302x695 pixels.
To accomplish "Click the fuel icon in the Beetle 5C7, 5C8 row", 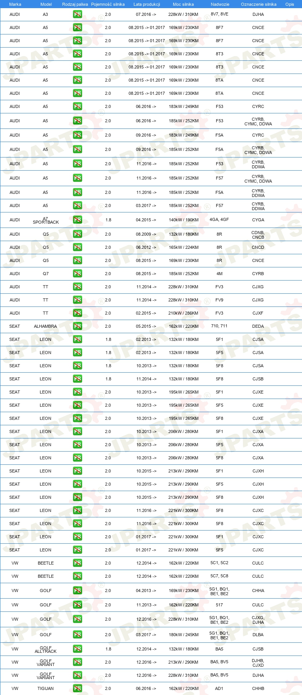I will (x=77, y=576).
